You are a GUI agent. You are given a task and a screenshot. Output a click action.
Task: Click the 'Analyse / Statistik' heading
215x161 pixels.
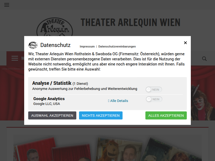click(52, 83)
